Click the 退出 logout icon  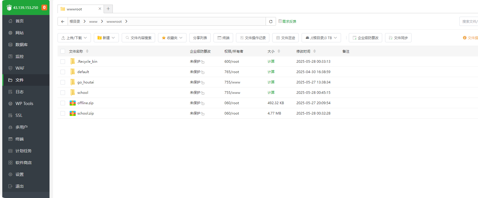(x=10, y=186)
